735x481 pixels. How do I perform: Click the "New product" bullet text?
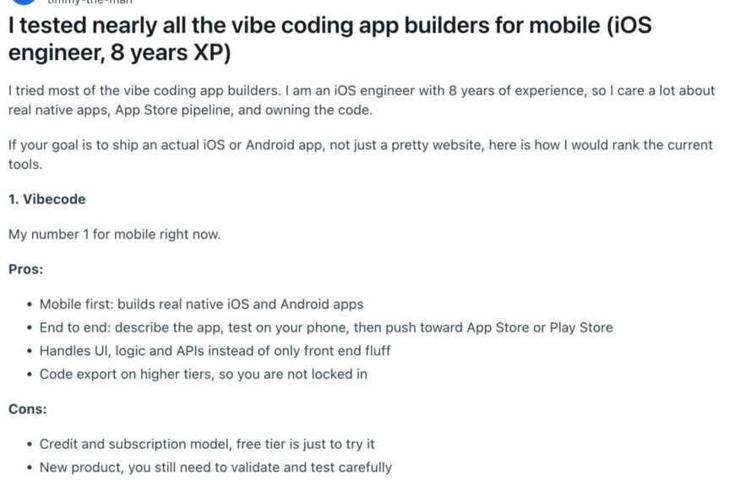tap(215, 467)
